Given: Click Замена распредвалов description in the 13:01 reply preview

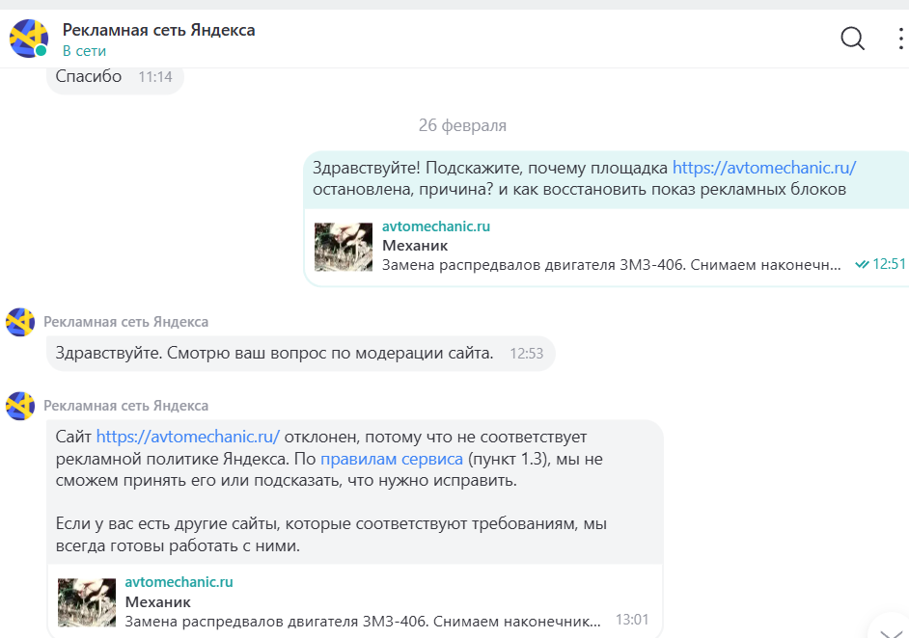Looking at the screenshot, I should [363, 622].
